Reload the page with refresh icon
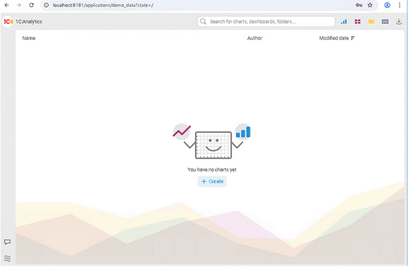Image resolution: width=408 pixels, height=267 pixels. tap(31, 5)
